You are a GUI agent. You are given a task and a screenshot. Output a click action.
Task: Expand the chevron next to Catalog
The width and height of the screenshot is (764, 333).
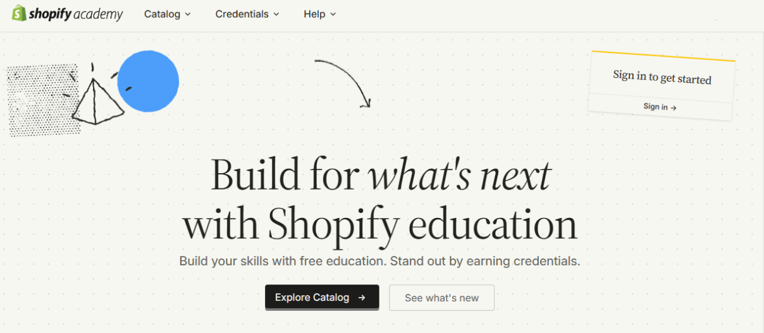point(187,15)
